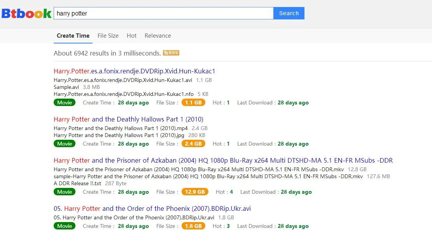Click Harry.Potter.es.a.fonix.rendje.DVDRip.Xvid.Hun-Kukac1.nfo file row

[x=131, y=94]
